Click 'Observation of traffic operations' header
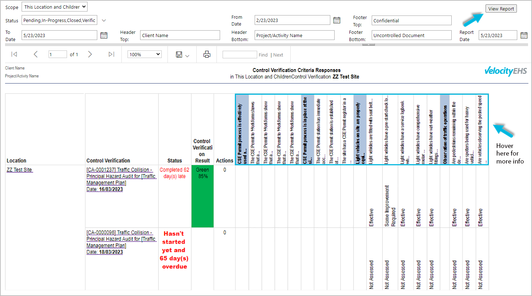532x296 pixels. click(x=445, y=130)
